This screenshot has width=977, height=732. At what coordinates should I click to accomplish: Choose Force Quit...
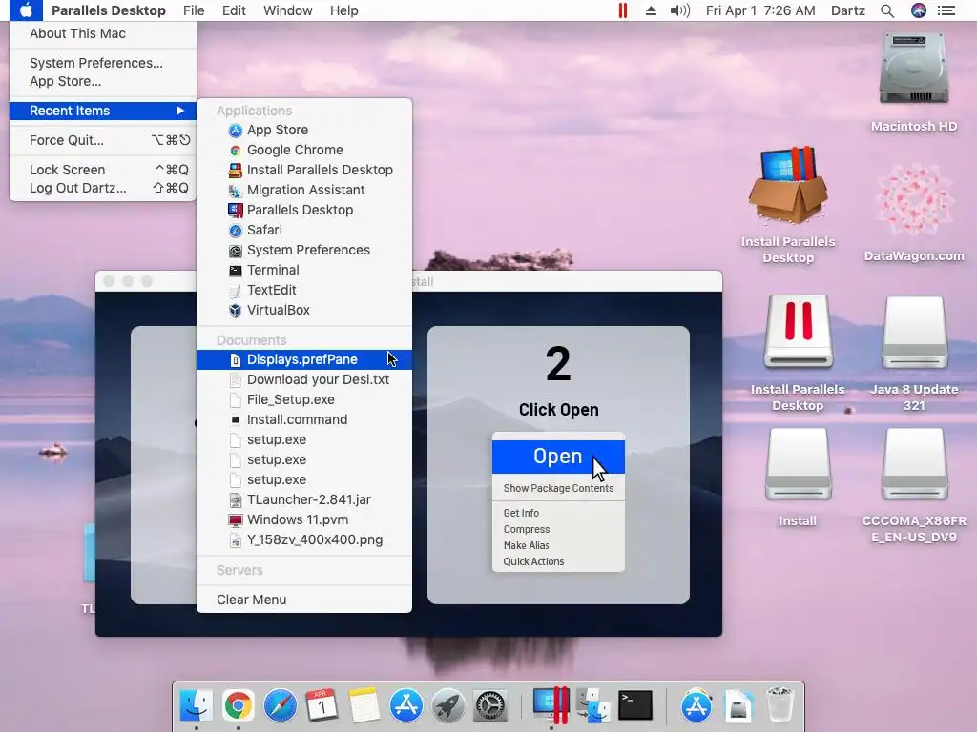pyautogui.click(x=103, y=140)
